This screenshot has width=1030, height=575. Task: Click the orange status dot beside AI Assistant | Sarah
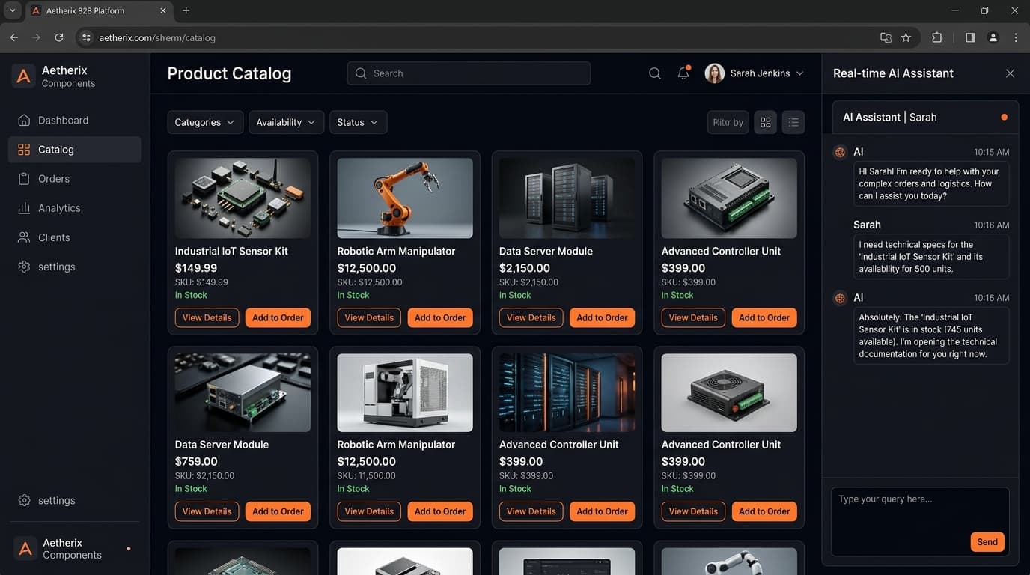click(1004, 118)
